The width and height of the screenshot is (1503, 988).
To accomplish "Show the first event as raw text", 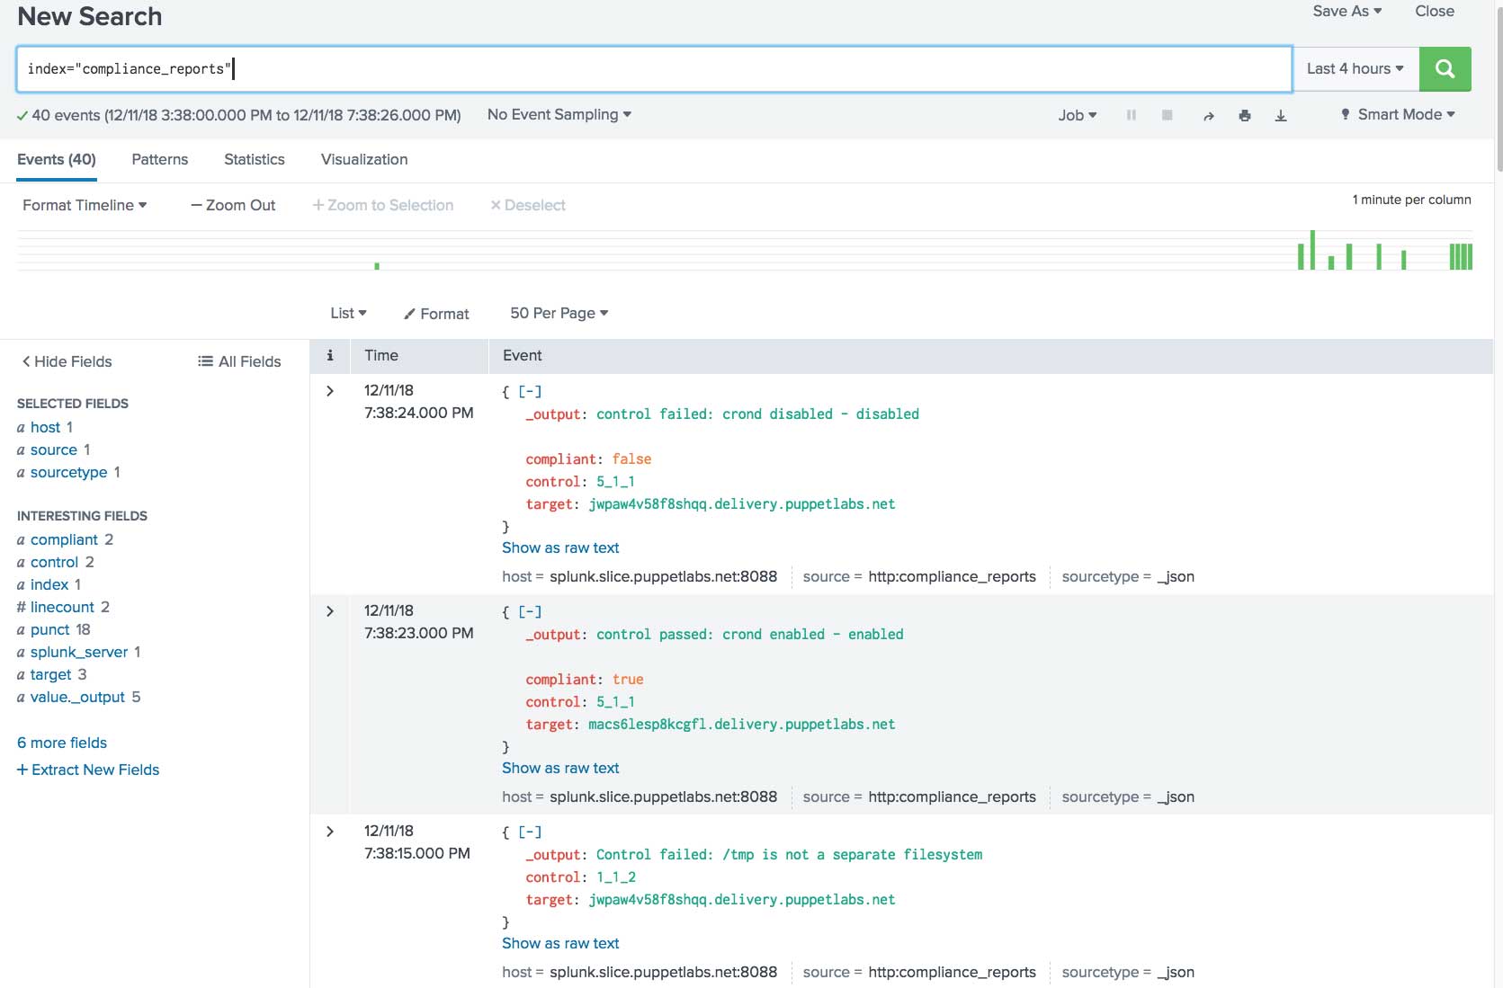I will [x=560, y=547].
